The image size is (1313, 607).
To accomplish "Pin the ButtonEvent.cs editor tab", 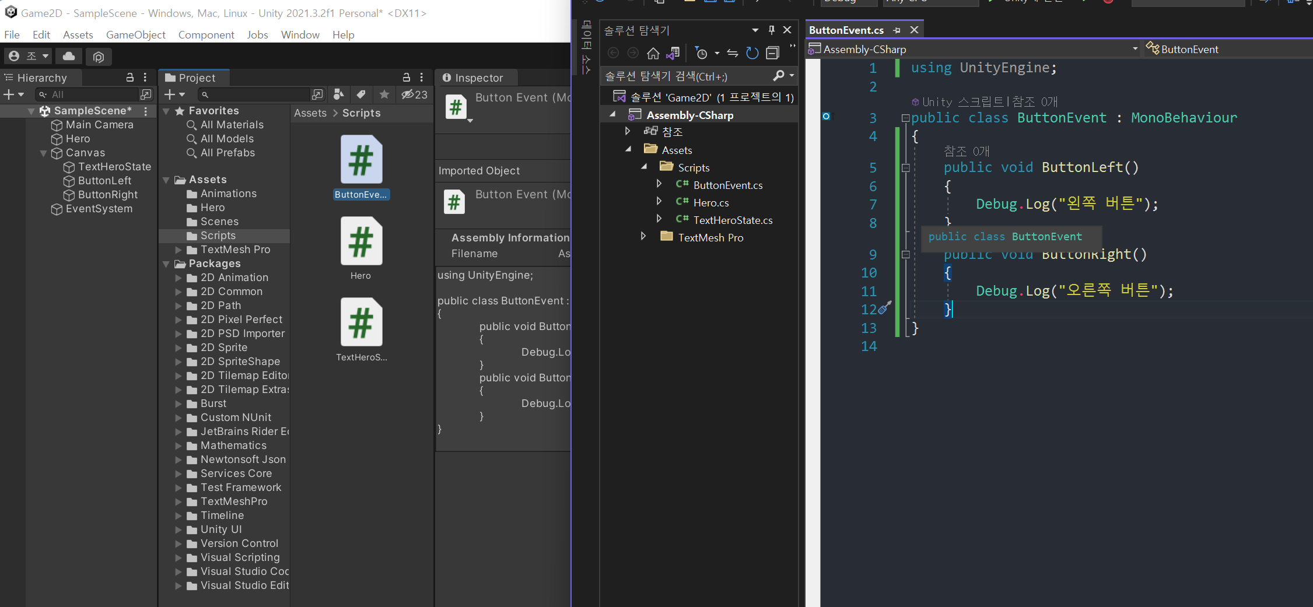I will click(x=897, y=30).
